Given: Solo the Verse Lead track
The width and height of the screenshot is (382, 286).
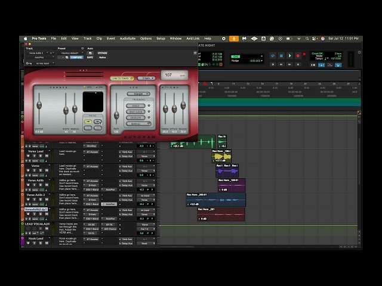Looking at the screenshot, I should pyautogui.click(x=41, y=156).
